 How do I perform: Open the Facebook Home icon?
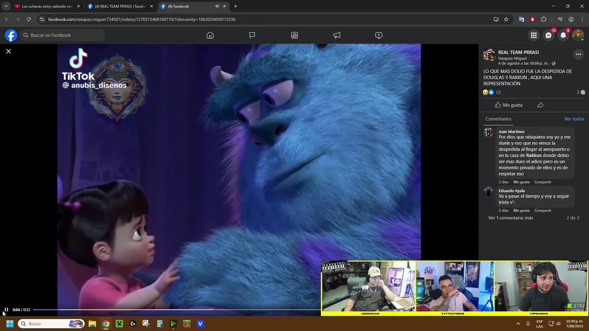(x=210, y=35)
